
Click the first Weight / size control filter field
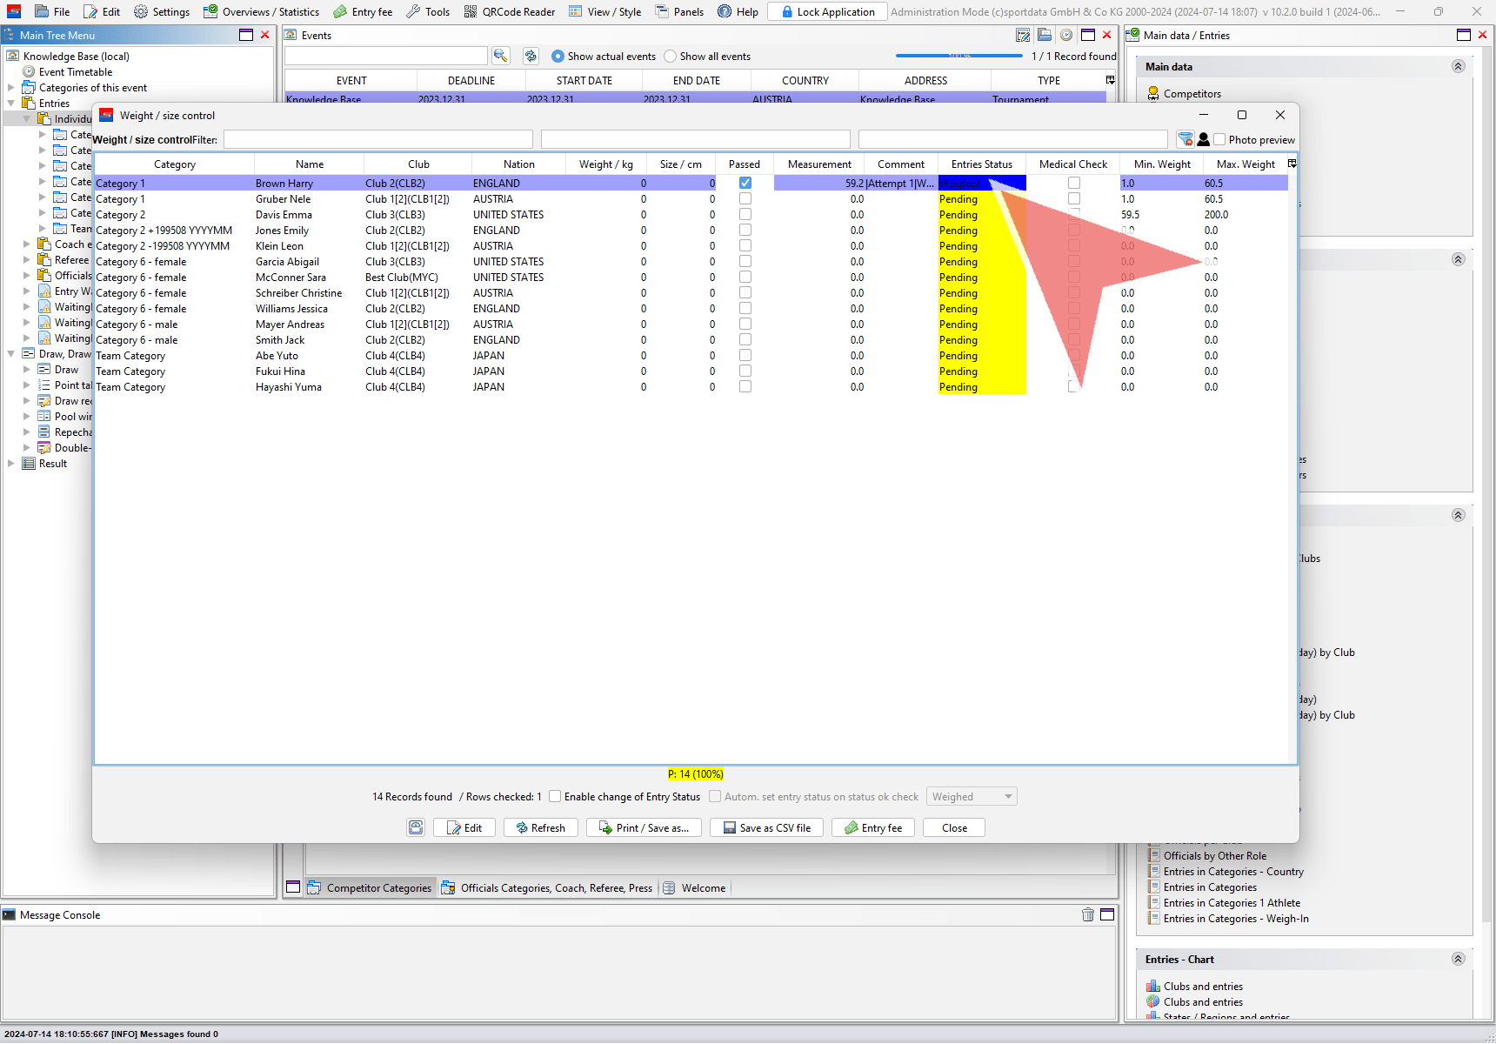coord(377,139)
